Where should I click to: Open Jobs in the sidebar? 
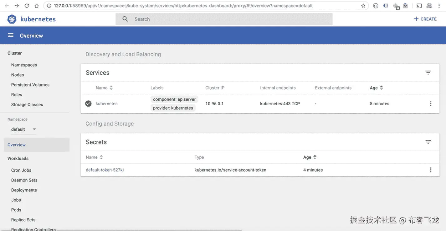(16, 200)
